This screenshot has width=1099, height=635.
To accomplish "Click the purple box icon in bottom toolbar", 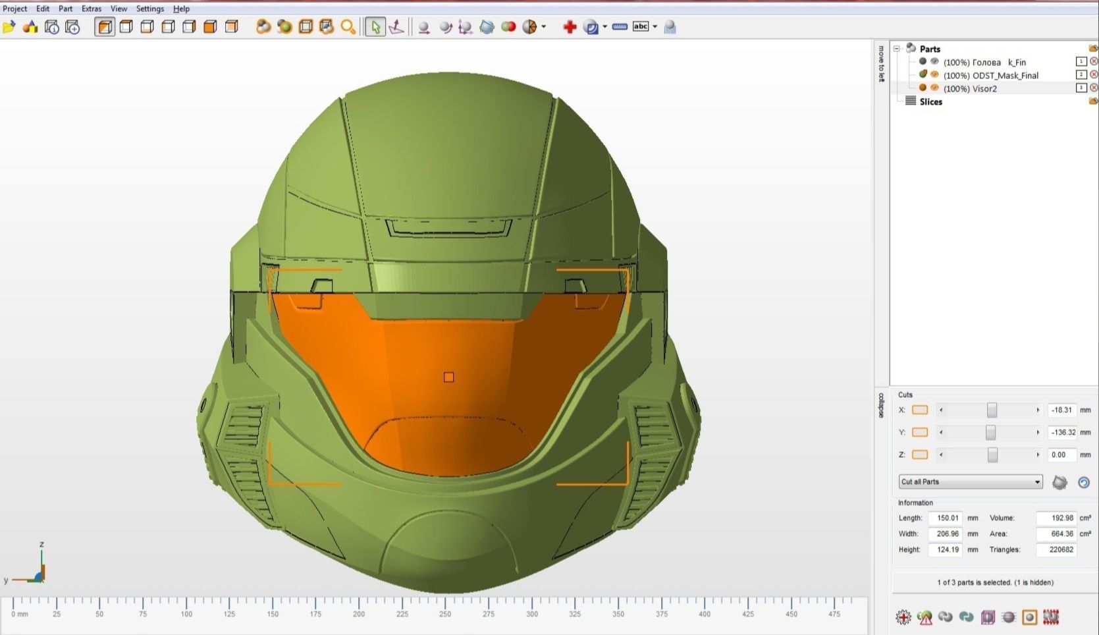I will click(988, 617).
